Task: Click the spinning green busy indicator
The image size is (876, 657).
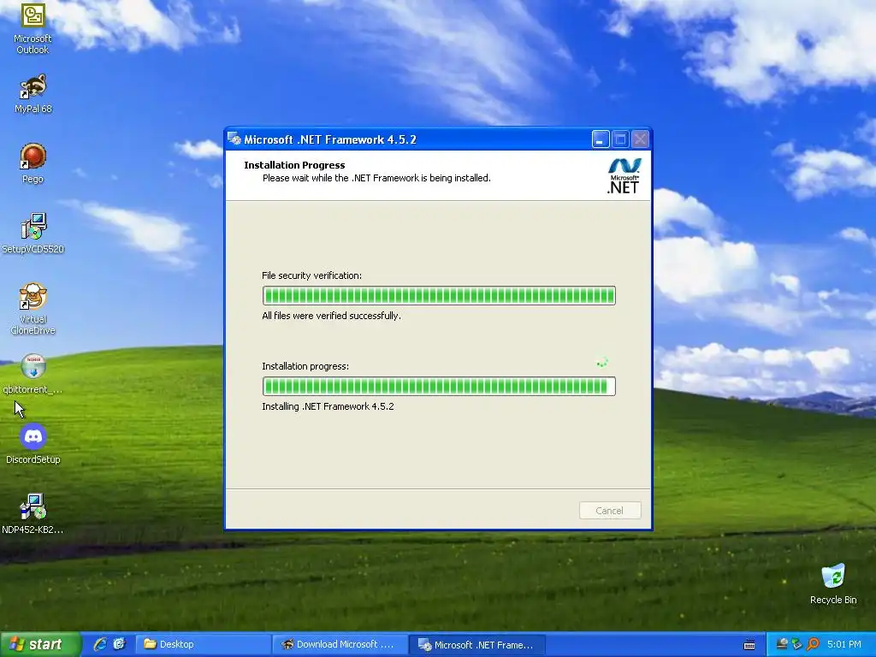Action: (x=601, y=363)
